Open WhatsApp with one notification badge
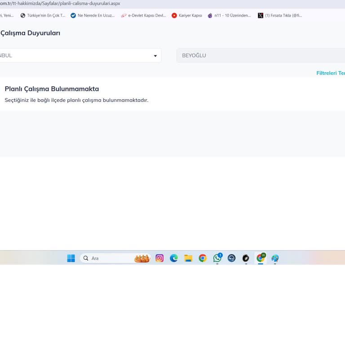 pyautogui.click(x=217, y=258)
